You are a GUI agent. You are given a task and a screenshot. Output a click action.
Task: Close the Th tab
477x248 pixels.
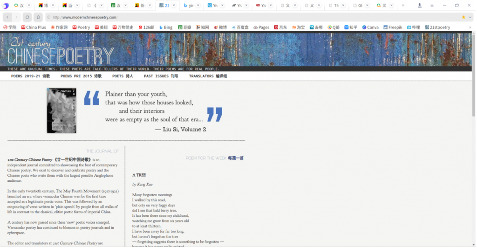tap(343, 6)
